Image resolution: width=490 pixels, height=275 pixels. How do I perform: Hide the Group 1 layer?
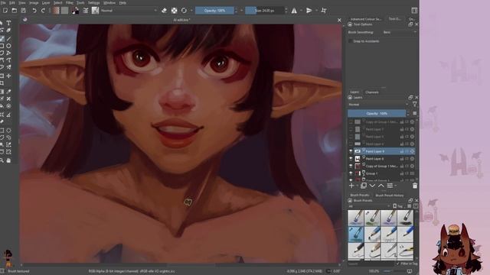351,173
